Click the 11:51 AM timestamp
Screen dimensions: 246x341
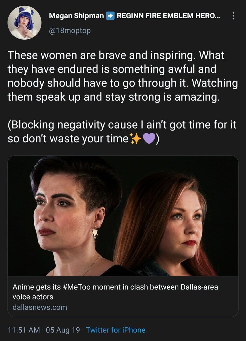pyautogui.click(x=24, y=330)
